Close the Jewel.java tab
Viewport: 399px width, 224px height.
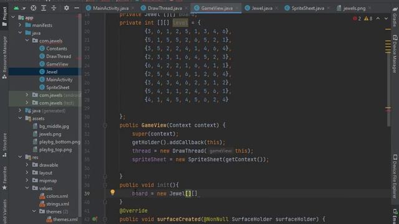[x=277, y=8]
